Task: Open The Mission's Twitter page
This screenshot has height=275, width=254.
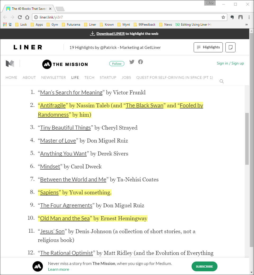Action: click(x=132, y=62)
